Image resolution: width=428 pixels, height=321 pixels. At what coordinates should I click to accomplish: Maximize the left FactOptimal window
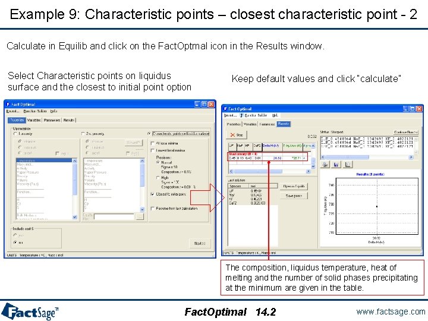point(204,104)
